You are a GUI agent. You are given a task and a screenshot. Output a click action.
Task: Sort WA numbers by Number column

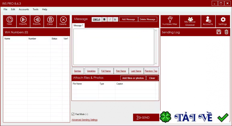(x=39, y=39)
